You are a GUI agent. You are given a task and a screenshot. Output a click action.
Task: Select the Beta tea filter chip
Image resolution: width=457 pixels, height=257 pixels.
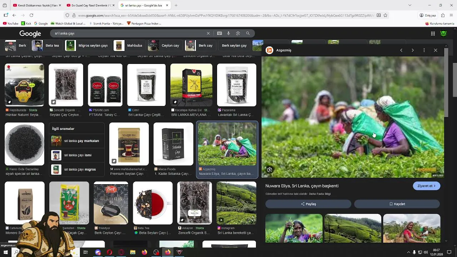pos(46,46)
